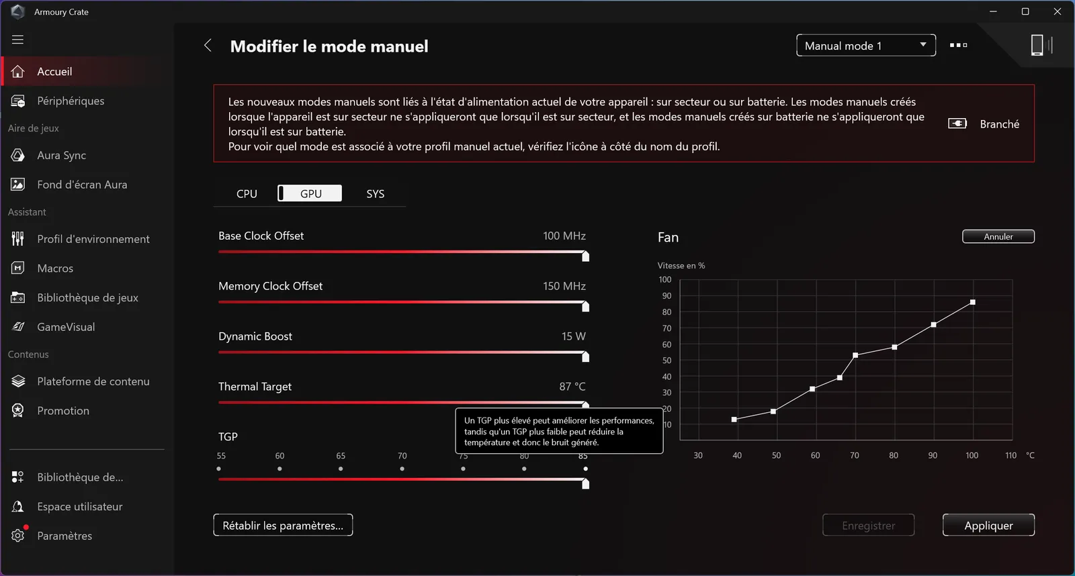Viewport: 1075px width, 576px height.
Task: Click the Macros icon in the sidebar
Action: pos(18,268)
